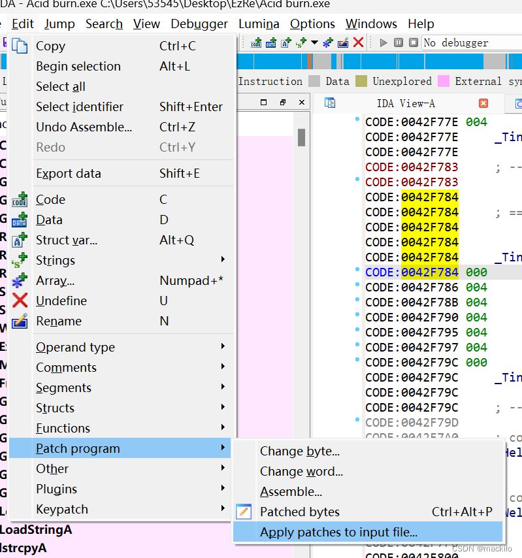522x558 pixels.
Task: Open the Lumina menu
Action: point(259,24)
